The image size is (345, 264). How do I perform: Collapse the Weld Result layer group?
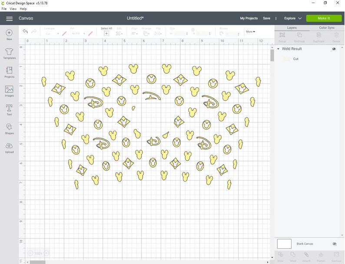(x=278, y=49)
